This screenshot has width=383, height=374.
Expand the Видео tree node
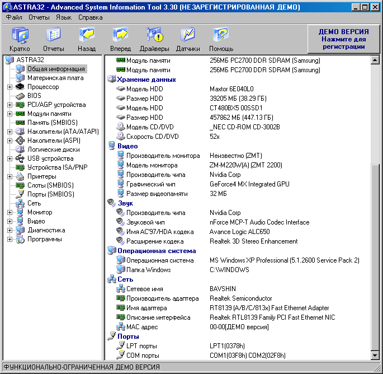10,221
